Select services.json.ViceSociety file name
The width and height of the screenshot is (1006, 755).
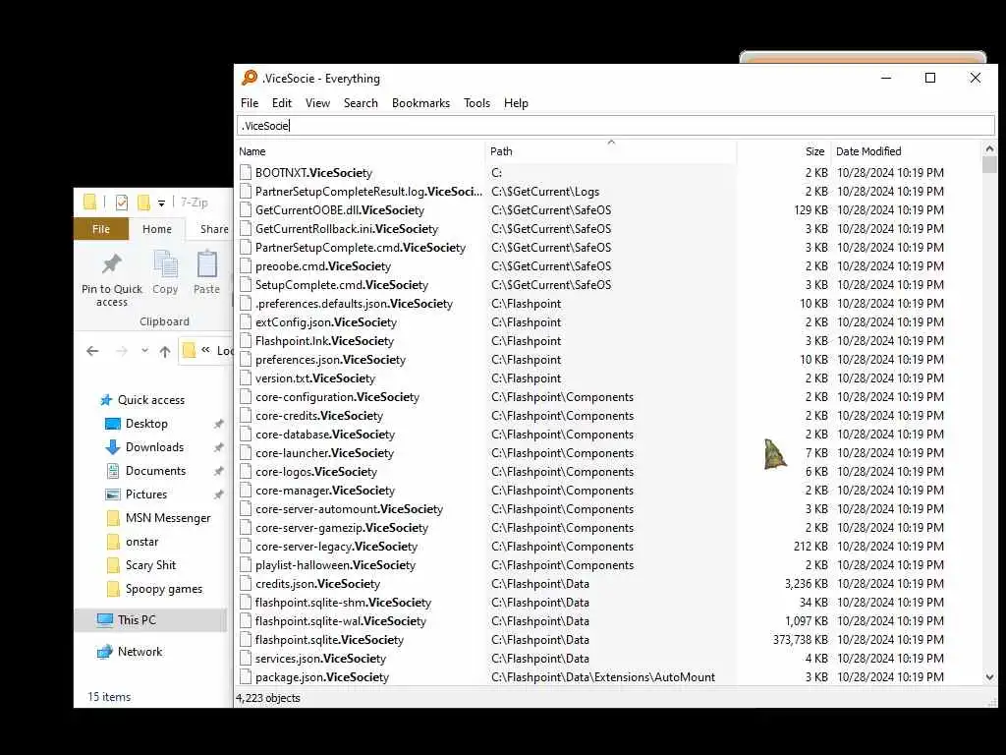tap(320, 658)
